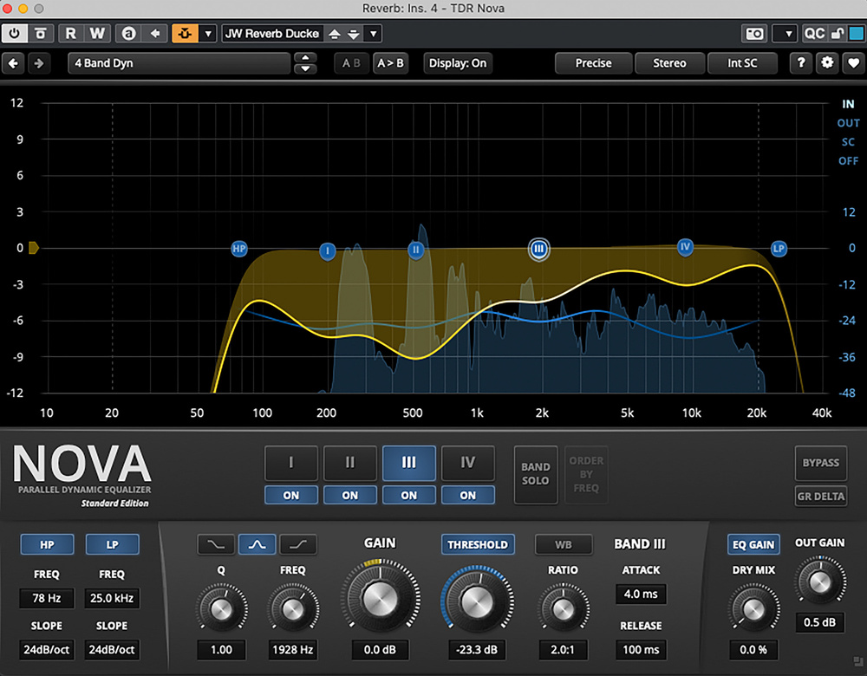Click the Band II node on graph
Screen dimensions: 867x676
[416, 250]
